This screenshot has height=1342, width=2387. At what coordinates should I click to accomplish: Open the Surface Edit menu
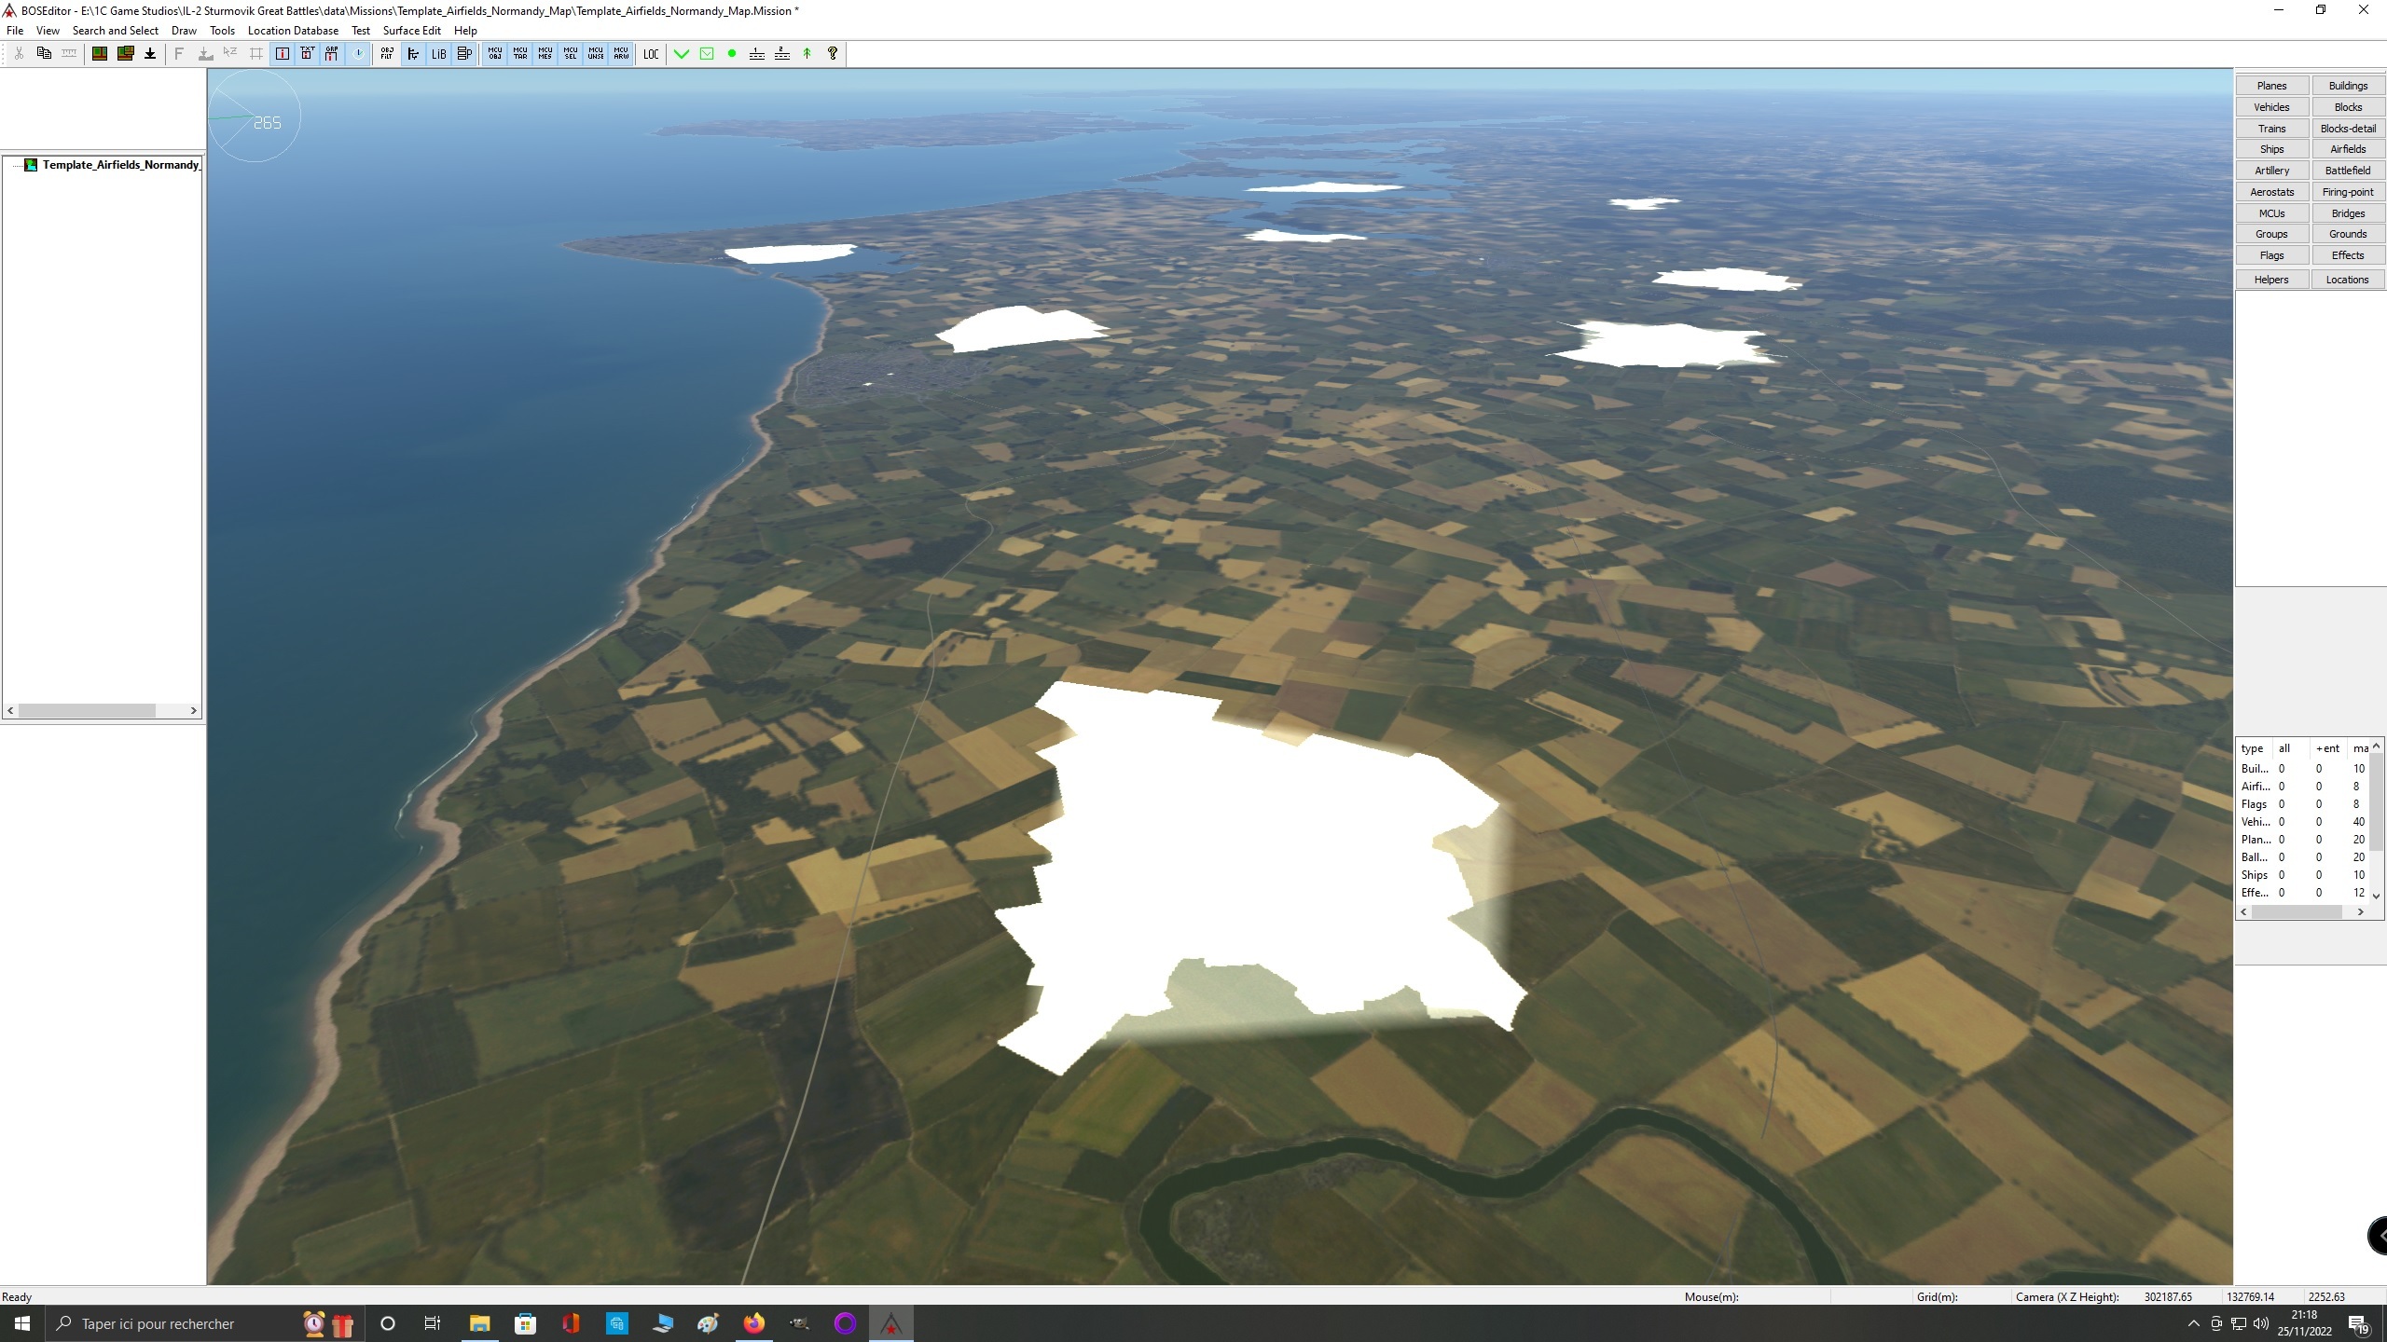(x=411, y=30)
